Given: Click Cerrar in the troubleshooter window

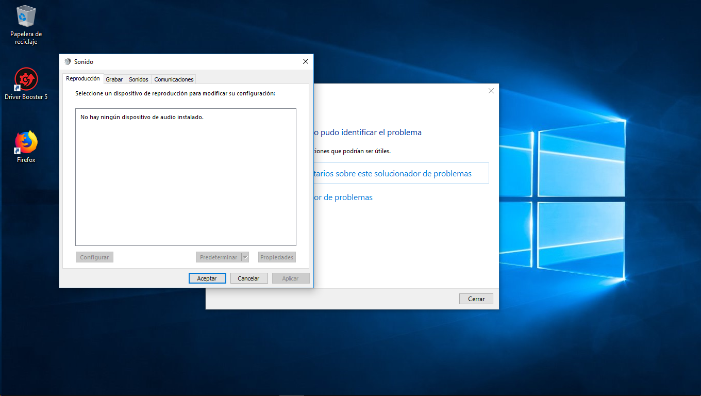Looking at the screenshot, I should (476, 299).
